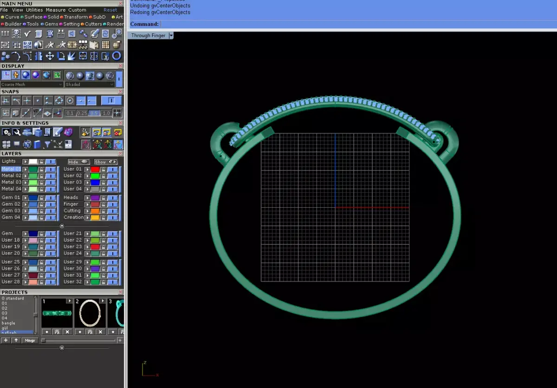Click the wrench settings icon in Info & Settings
The image size is (557, 388).
[17, 132]
